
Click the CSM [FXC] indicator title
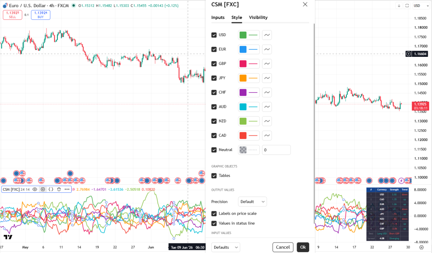[x=11, y=189]
